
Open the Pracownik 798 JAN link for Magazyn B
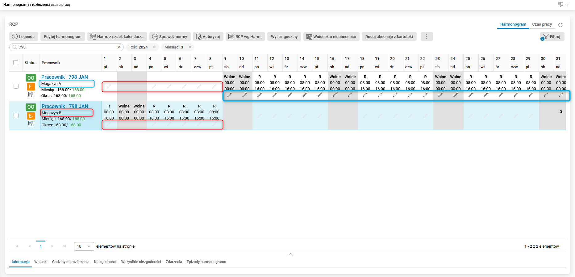(65, 106)
